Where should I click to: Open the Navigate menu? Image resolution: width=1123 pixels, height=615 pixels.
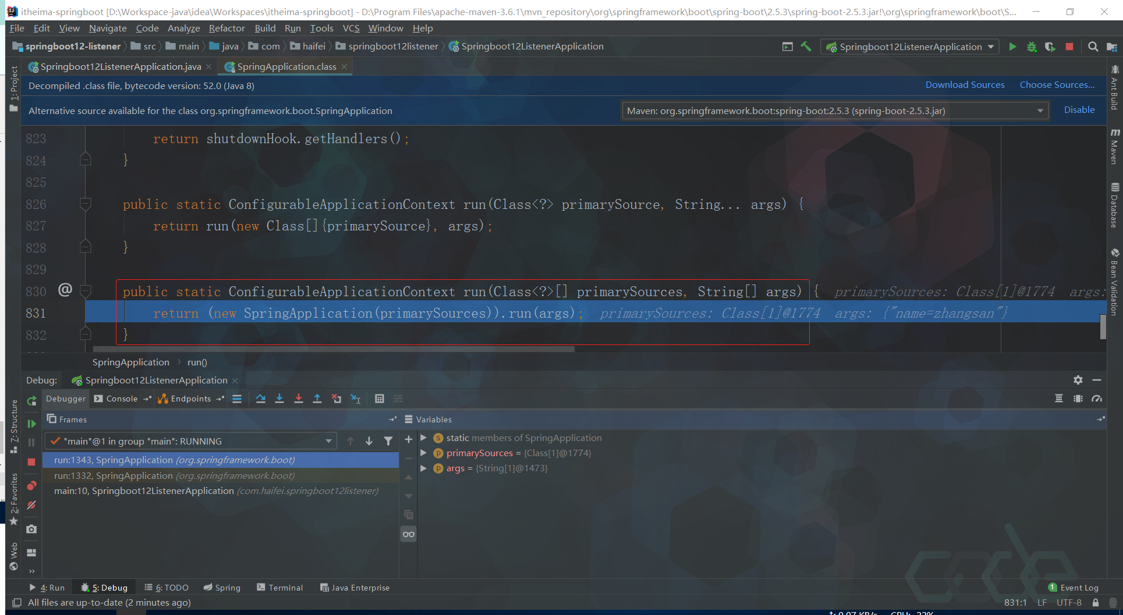tap(108, 28)
